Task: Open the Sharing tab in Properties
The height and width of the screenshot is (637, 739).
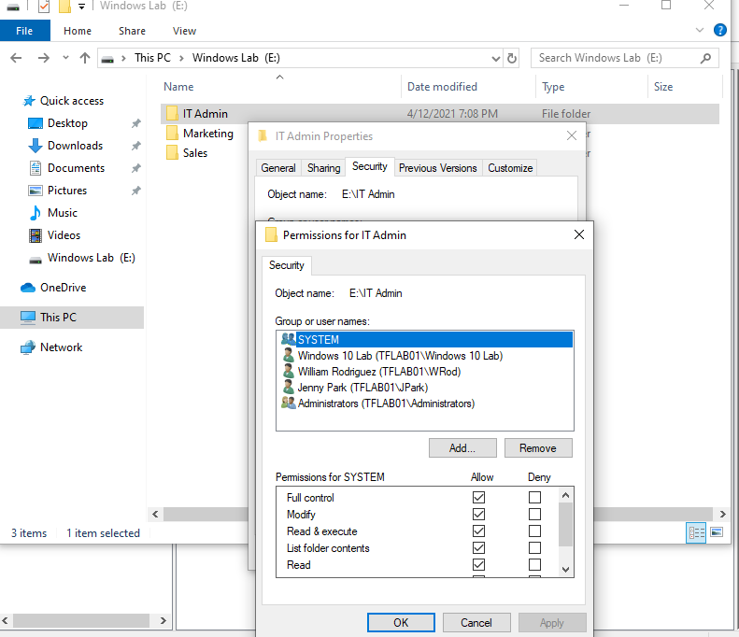Action: tap(324, 168)
